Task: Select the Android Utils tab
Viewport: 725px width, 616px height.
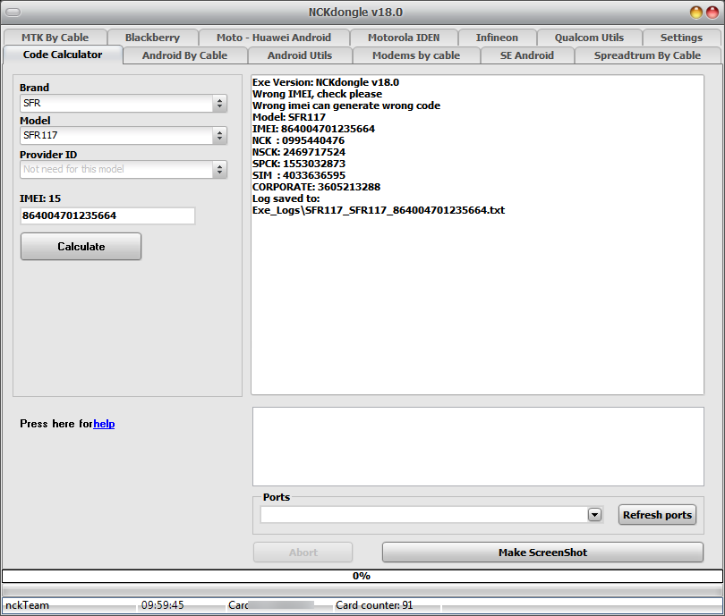Action: 300,55
